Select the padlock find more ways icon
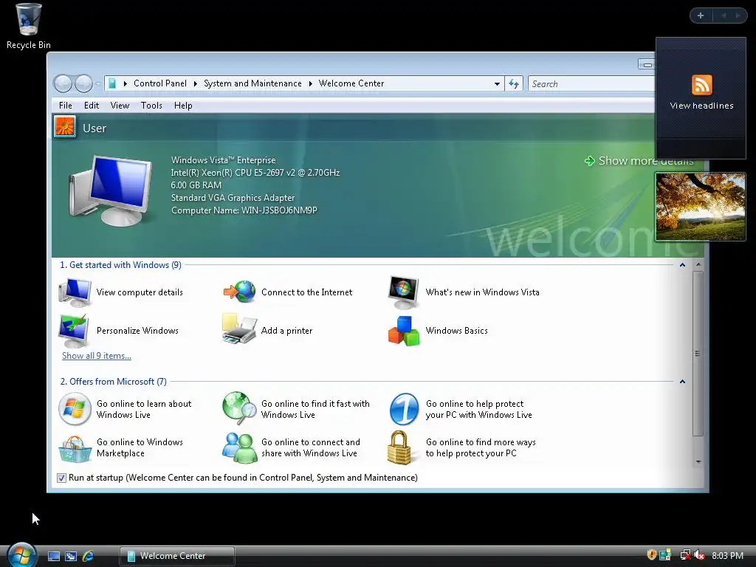 (399, 447)
